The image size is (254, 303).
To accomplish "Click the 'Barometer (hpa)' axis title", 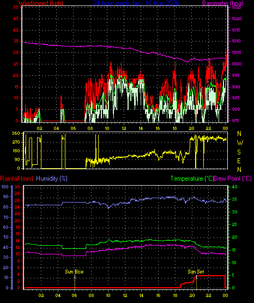I will point(223,3).
